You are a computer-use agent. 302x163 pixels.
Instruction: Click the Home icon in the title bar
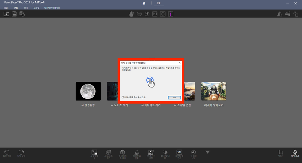click(x=144, y=3)
